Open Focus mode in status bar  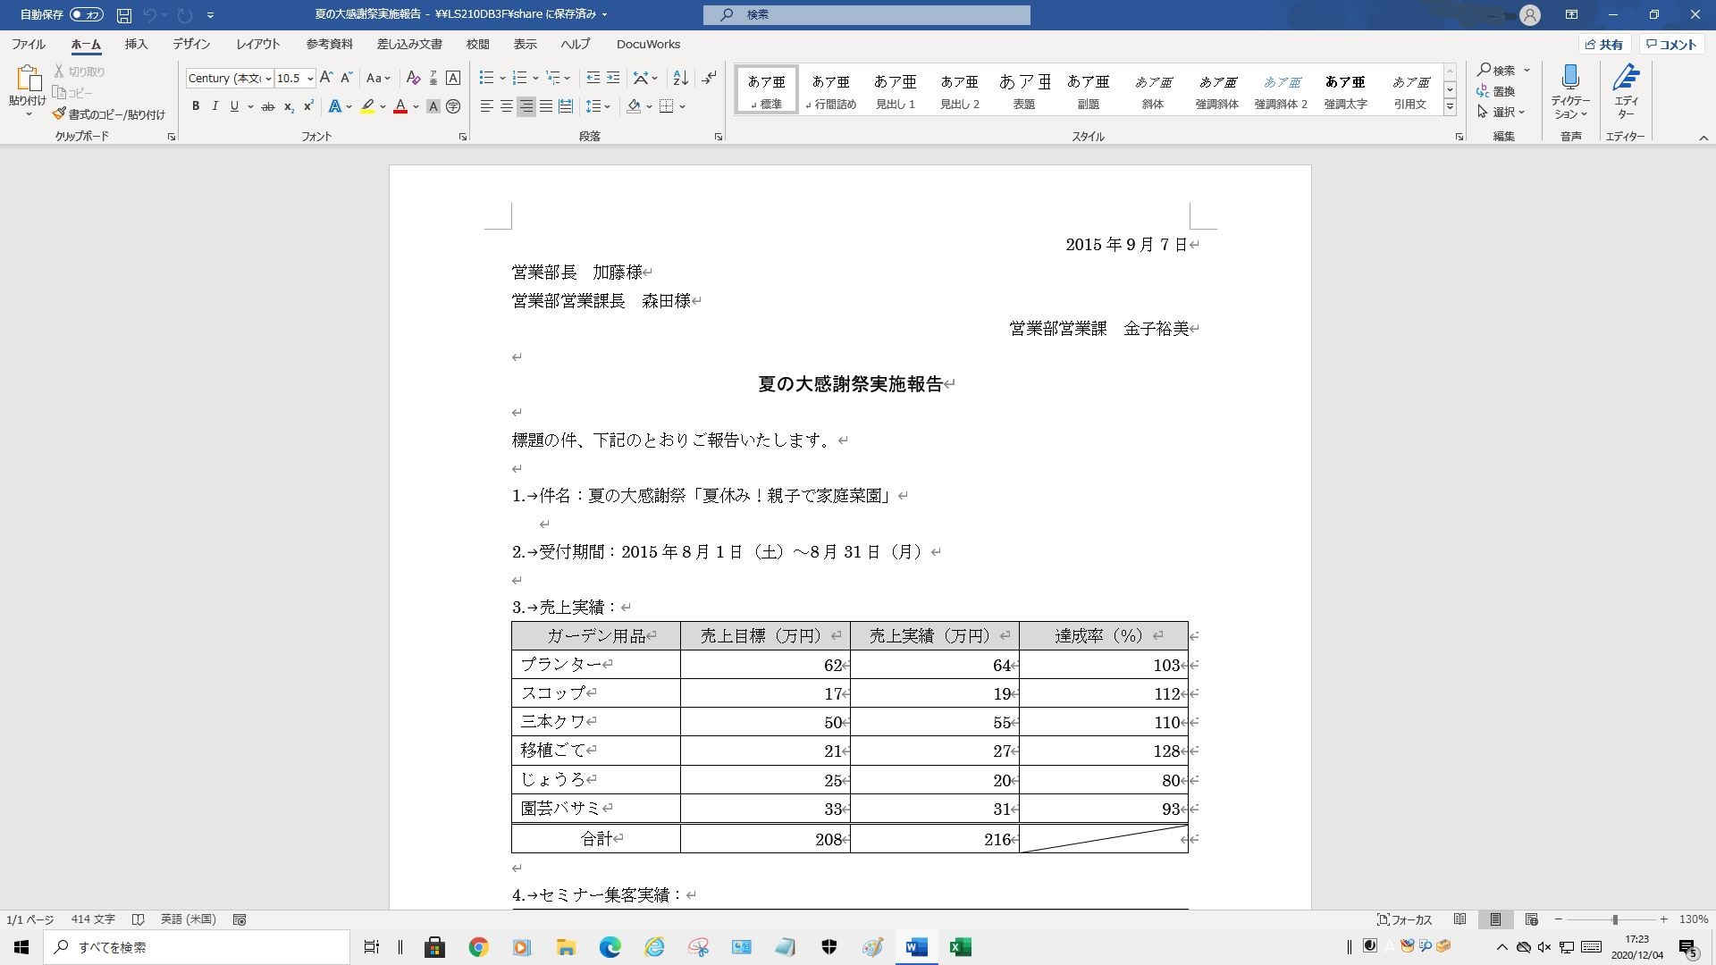click(1405, 919)
